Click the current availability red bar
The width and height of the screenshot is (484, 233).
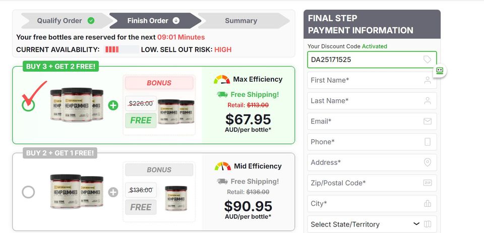112,50
